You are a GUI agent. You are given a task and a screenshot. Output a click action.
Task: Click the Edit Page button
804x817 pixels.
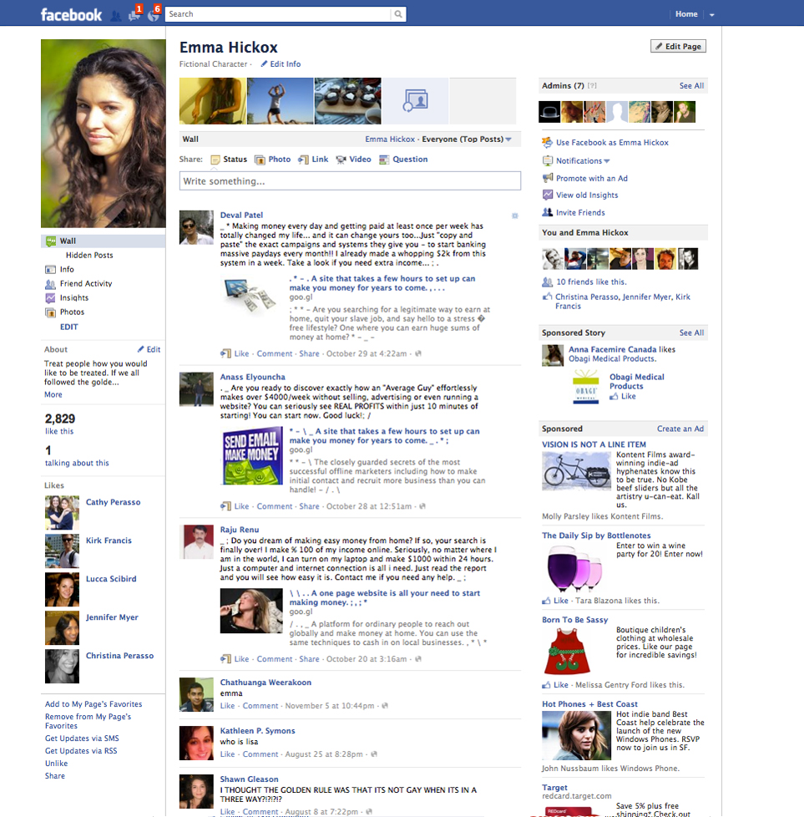[679, 46]
